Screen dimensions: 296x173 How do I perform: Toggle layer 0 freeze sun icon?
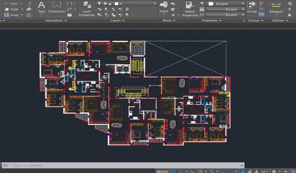pos(105,4)
